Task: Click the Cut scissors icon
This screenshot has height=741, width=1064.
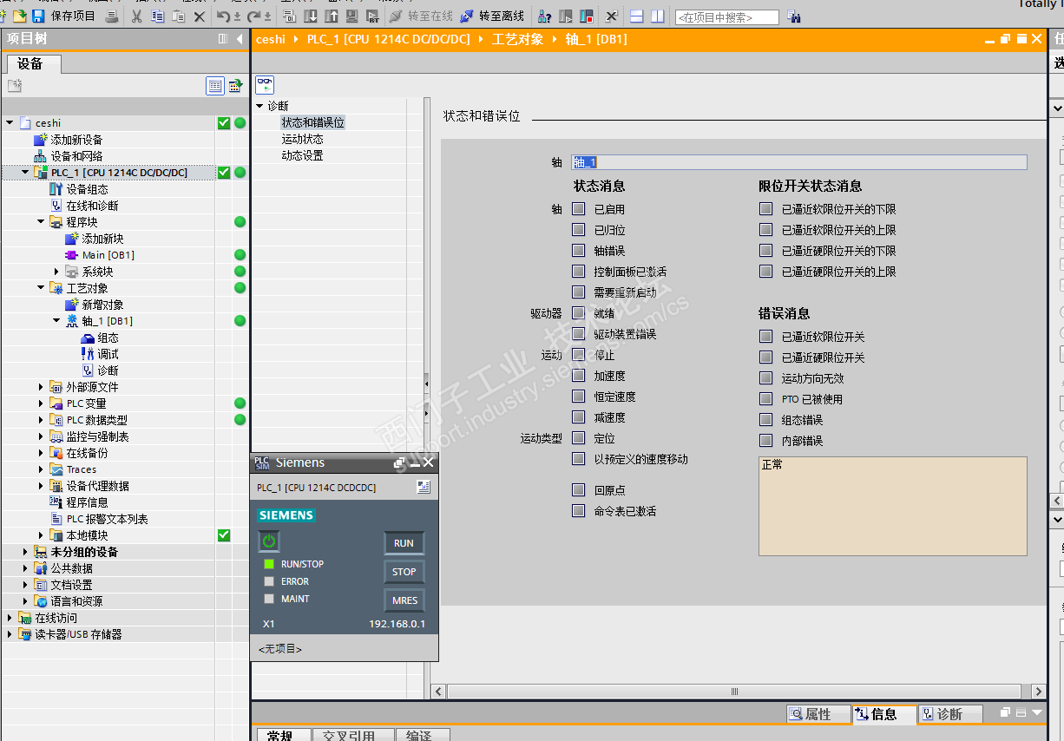Action: click(x=137, y=16)
